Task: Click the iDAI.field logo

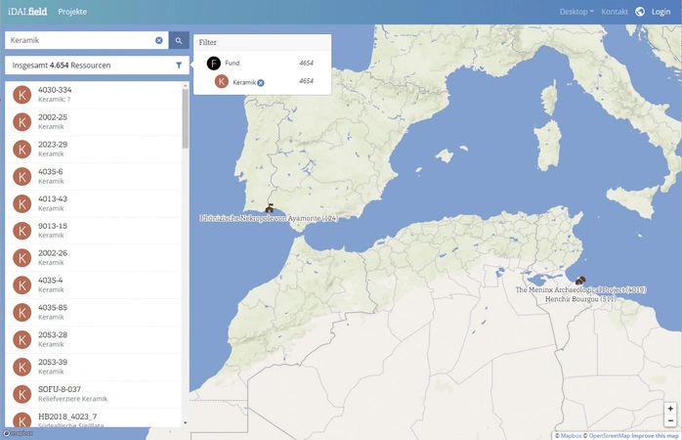Action: (26, 12)
